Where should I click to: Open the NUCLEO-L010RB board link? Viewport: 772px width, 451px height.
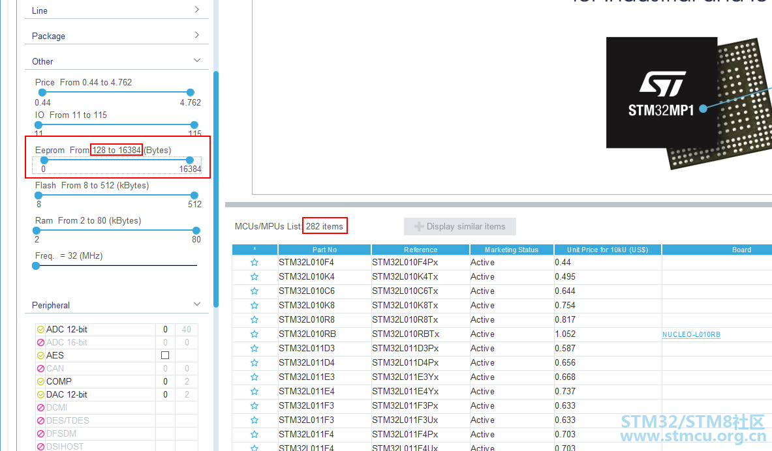(691, 334)
